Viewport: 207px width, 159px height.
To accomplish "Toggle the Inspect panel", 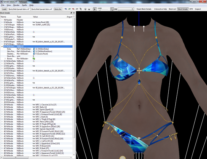I will point(198,9).
